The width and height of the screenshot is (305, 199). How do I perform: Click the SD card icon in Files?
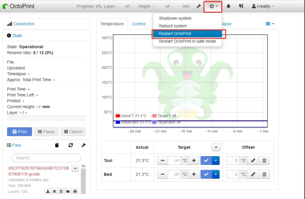(x=57, y=145)
